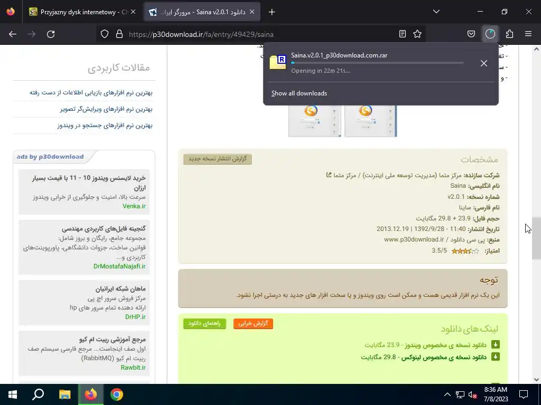The image size is (541, 405).
Task: Click the orange report broken link button
Action: pos(253,323)
